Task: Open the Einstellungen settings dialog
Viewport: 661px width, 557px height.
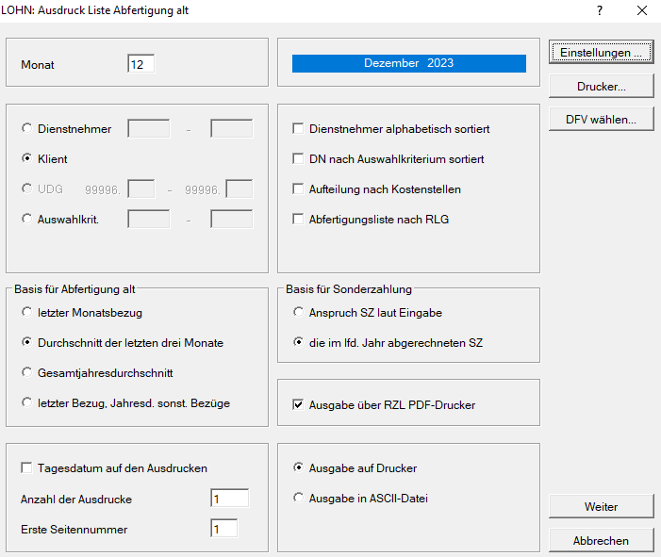Action: click(x=601, y=52)
